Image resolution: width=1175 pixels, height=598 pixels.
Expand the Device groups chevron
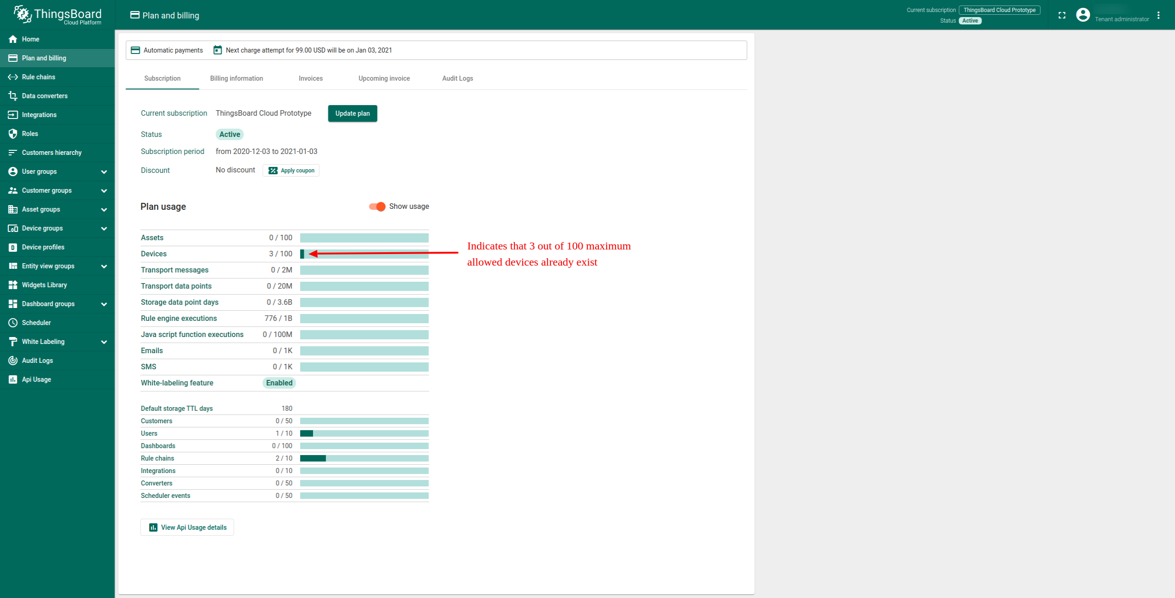[104, 228]
